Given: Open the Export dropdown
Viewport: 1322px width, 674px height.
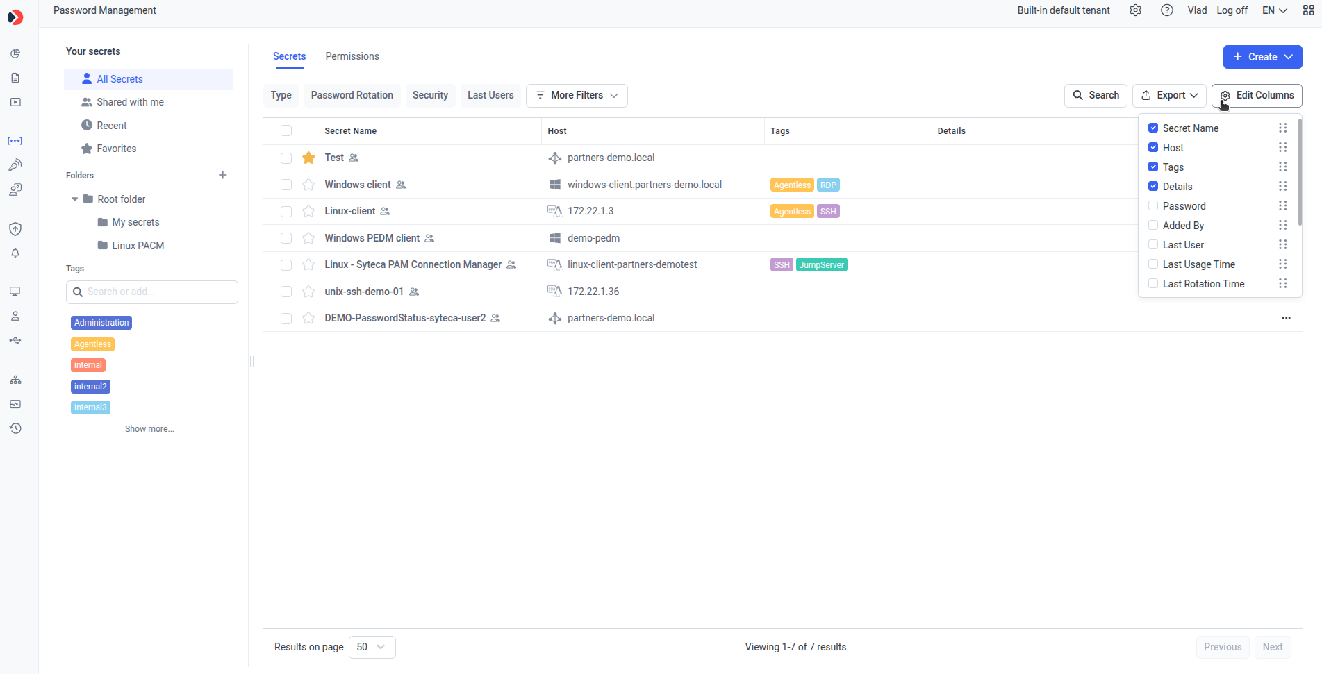Looking at the screenshot, I should 1169,96.
